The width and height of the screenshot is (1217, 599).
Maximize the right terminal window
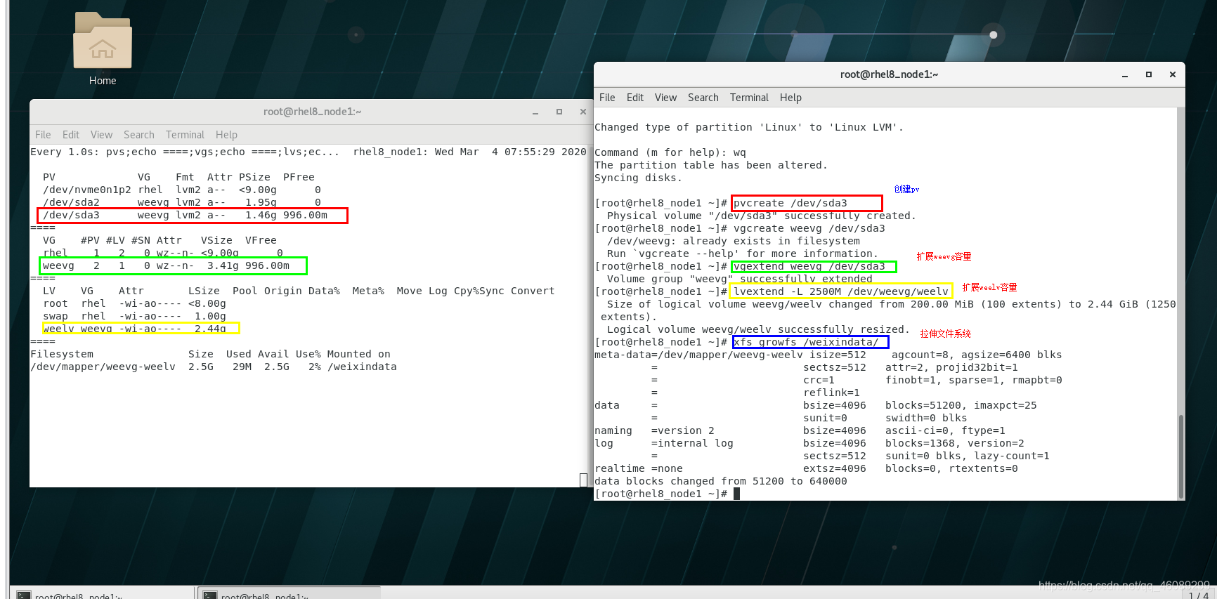click(1149, 74)
